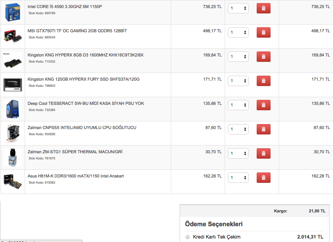Change quantity of Deep Cool TESSERACT case
Viewport: 333px width, 242px height.
point(238,105)
